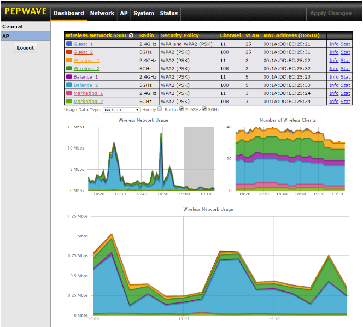Open the System tab
This screenshot has height=327, width=363.
point(143,13)
